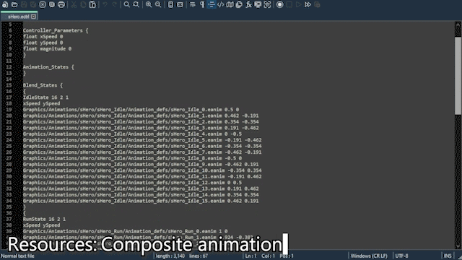Screen dimensions: 462x260
Task: Open the Folder as Workspace icon
Action: 258,4
